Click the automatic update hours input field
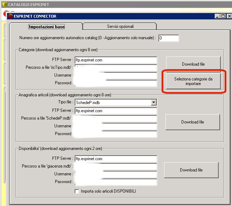The image size is (232, 206). click(x=169, y=38)
